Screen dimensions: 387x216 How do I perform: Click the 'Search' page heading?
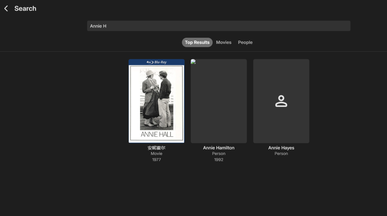[x=25, y=9]
